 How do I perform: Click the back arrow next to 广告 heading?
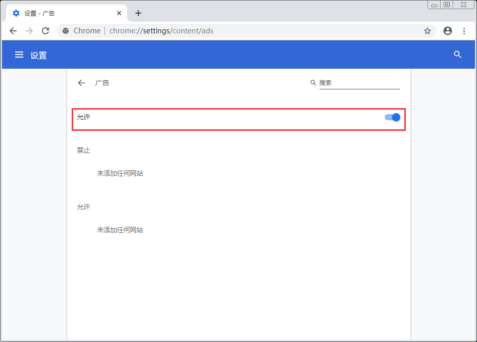coord(81,83)
